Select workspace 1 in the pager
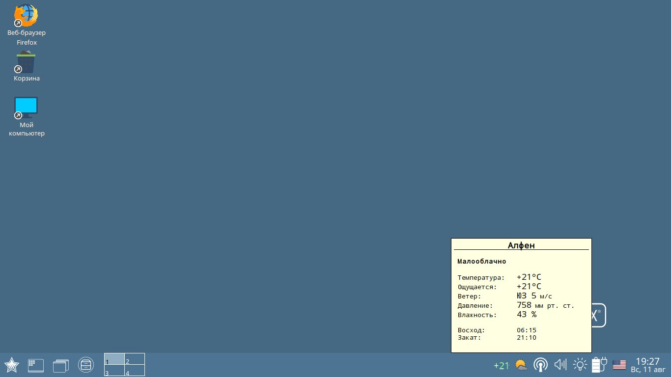 point(114,359)
